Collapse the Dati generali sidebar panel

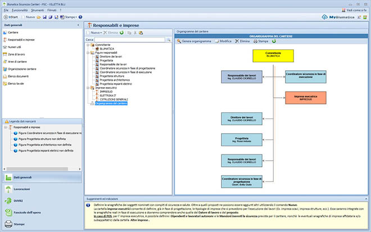[x=78, y=25]
